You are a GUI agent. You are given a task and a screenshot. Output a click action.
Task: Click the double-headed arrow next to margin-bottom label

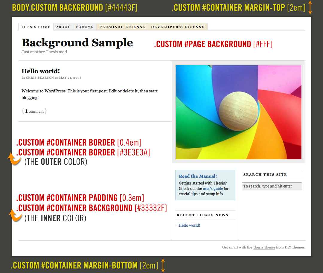[163, 265]
